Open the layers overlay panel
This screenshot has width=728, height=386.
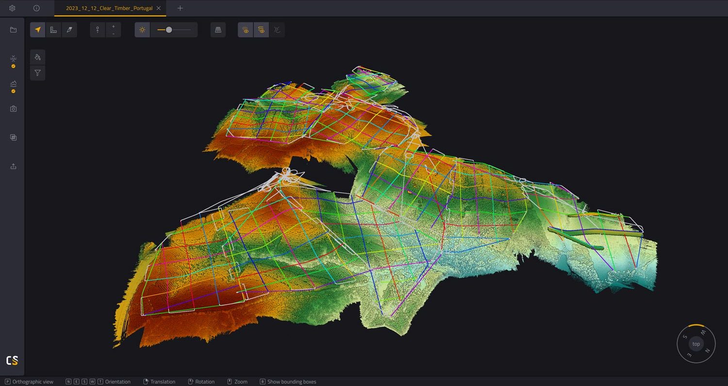(13, 137)
